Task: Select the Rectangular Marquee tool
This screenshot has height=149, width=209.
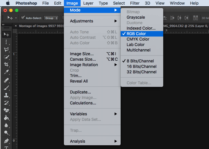Action: click(x=6, y=42)
